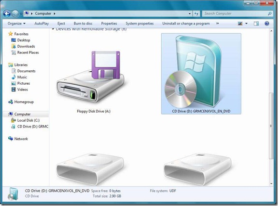
Task: Open the Downloads folder
Action: (x=26, y=46)
